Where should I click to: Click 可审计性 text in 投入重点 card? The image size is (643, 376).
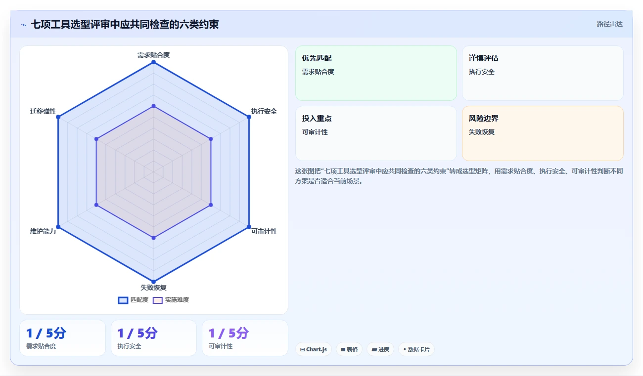315,132
